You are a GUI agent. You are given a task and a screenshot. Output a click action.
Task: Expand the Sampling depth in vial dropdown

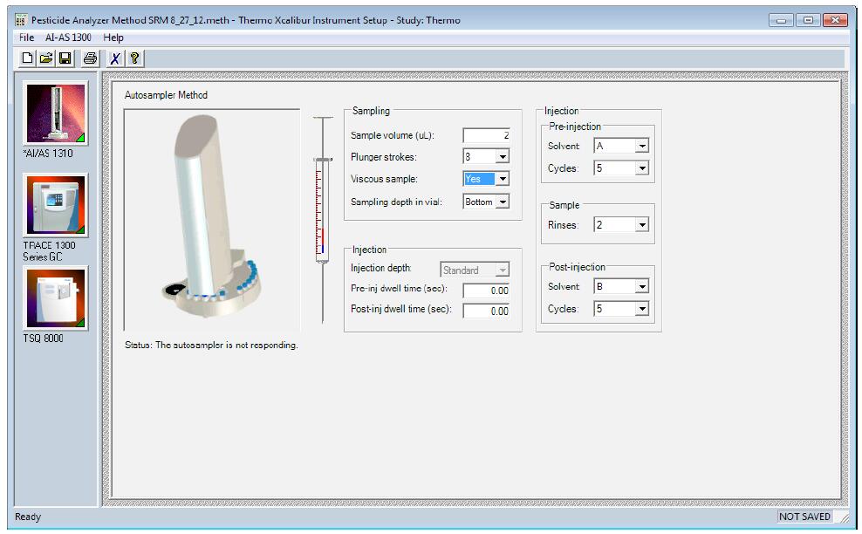coord(502,202)
